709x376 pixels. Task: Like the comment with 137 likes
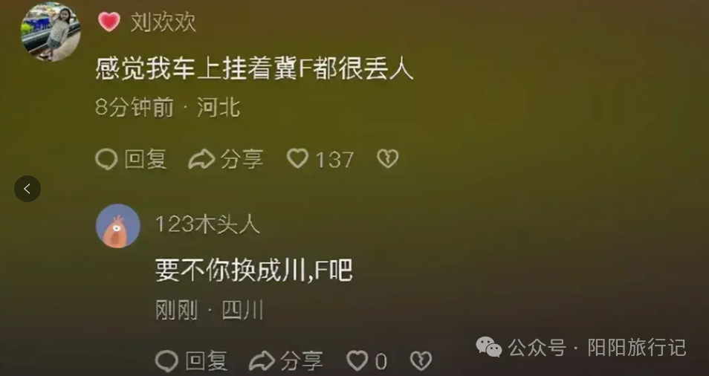[x=298, y=158]
